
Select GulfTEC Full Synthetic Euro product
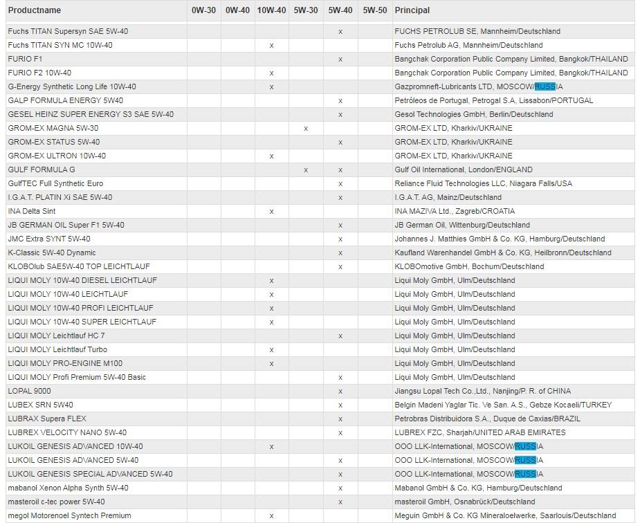55,184
